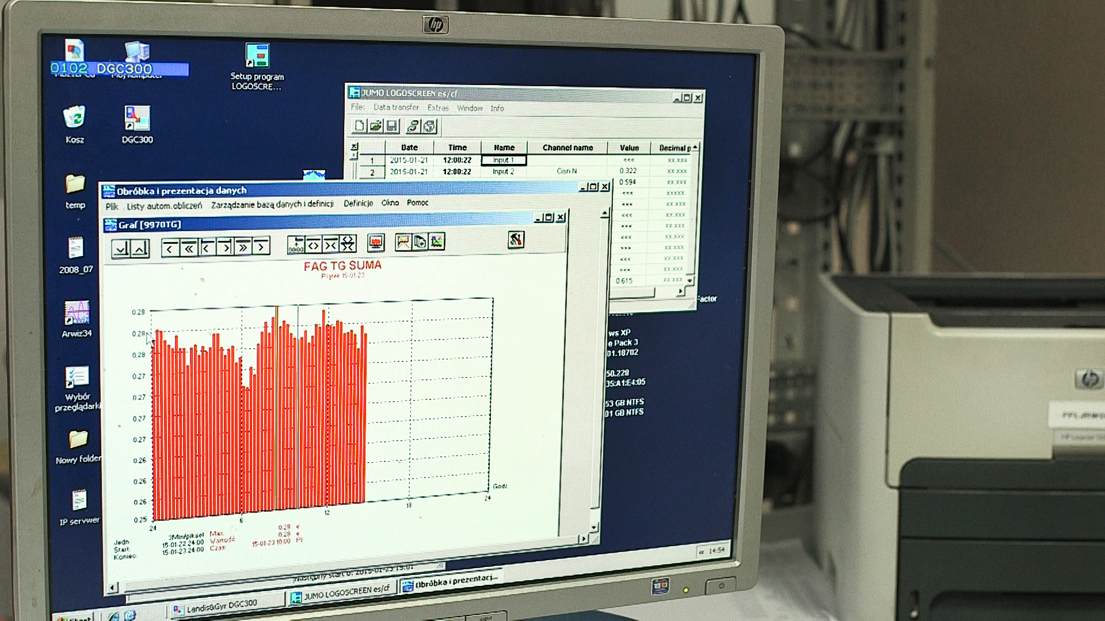
Task: Click the globe icon in JUMO toolbar
Action: pyautogui.click(x=429, y=126)
